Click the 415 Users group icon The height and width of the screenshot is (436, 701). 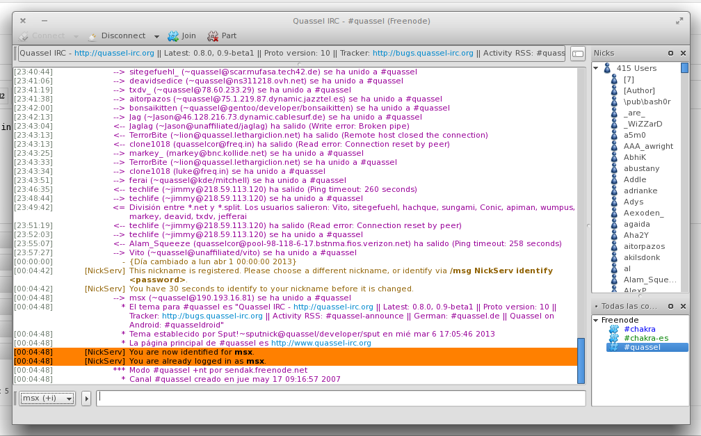pyautogui.click(x=607, y=68)
